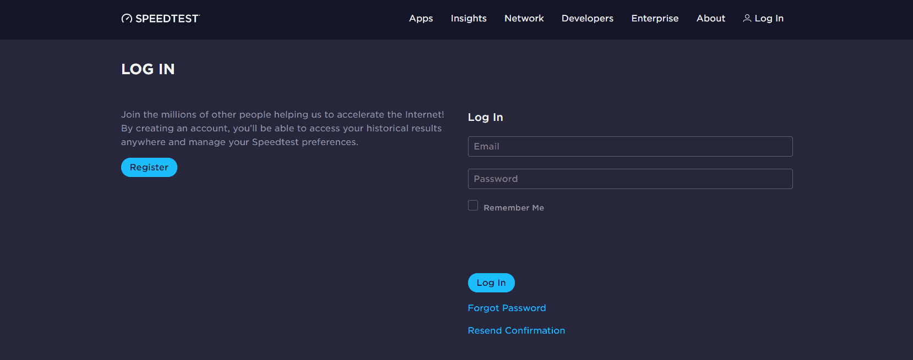Open the Apps menu item
The width and height of the screenshot is (913, 360).
(421, 18)
